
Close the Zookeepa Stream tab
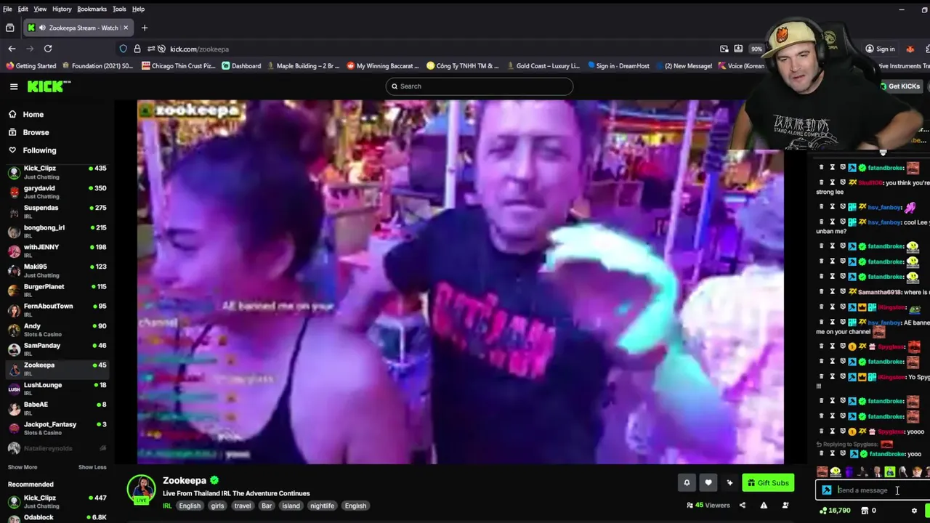point(125,28)
